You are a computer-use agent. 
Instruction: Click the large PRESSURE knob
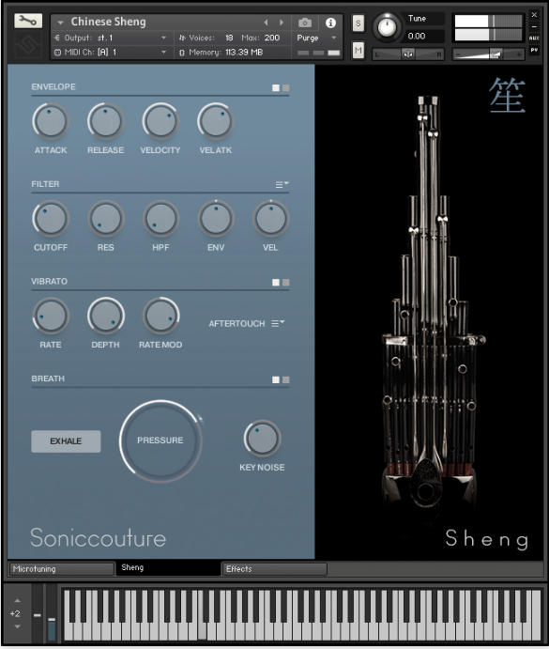coord(160,440)
